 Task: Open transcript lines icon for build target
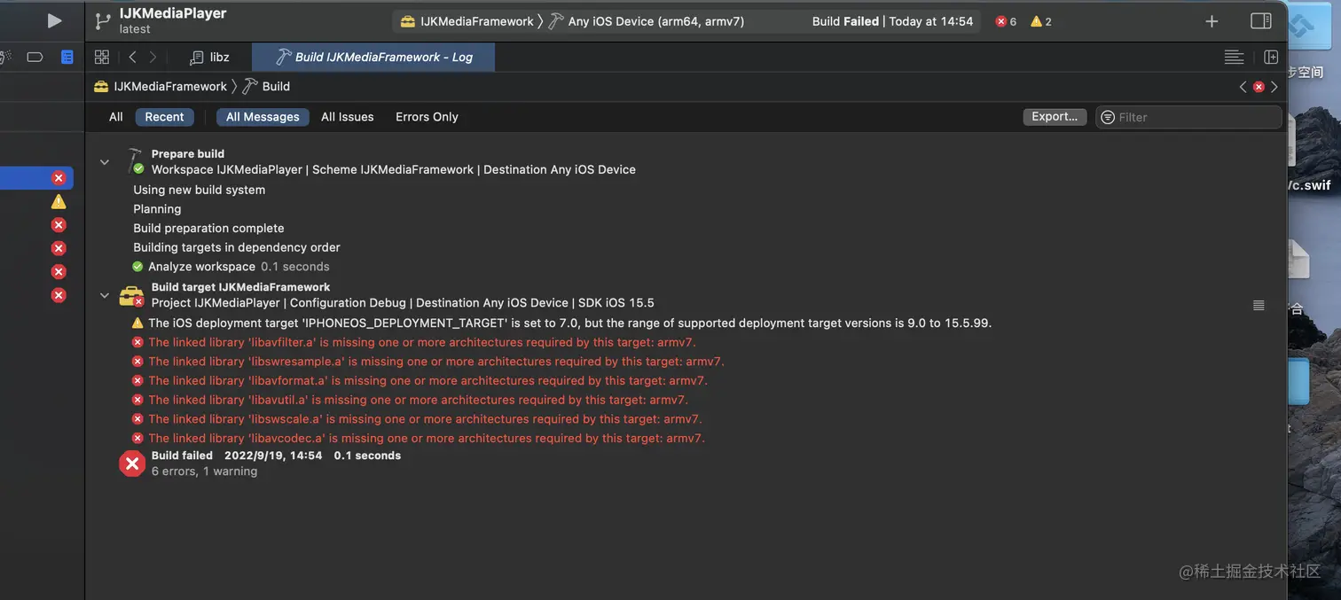(x=1259, y=305)
